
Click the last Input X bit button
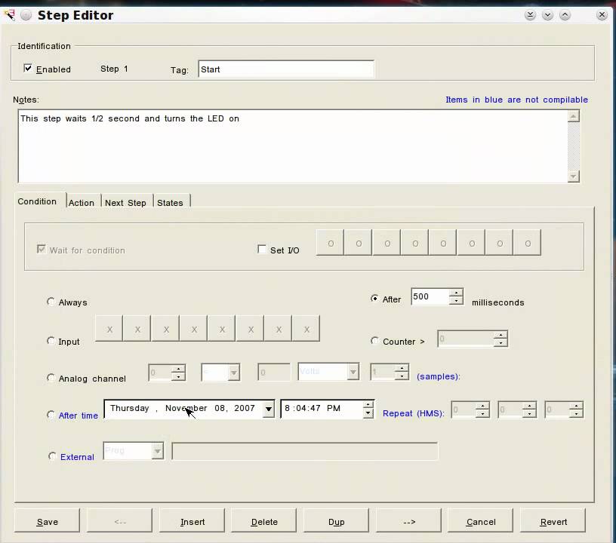point(306,329)
